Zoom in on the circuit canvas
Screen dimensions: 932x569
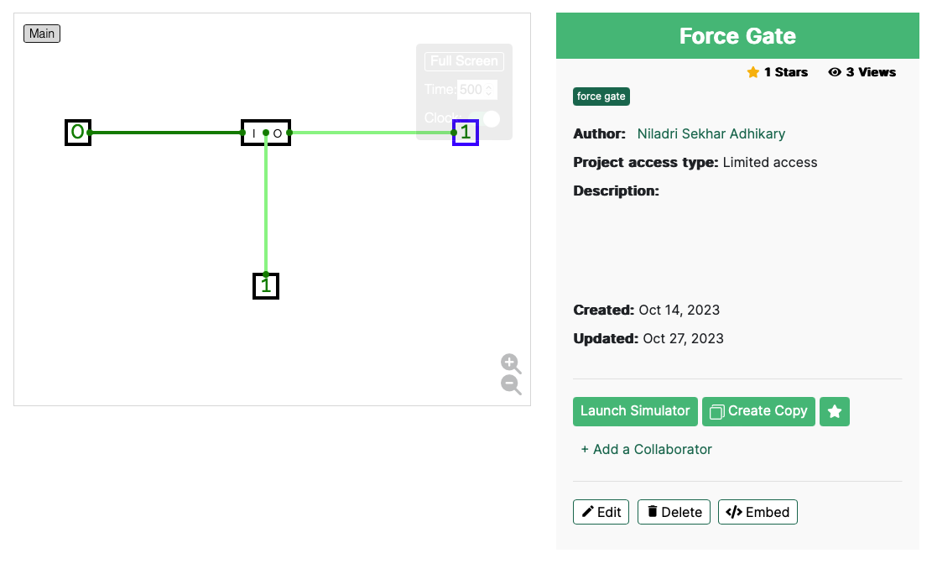tap(510, 363)
